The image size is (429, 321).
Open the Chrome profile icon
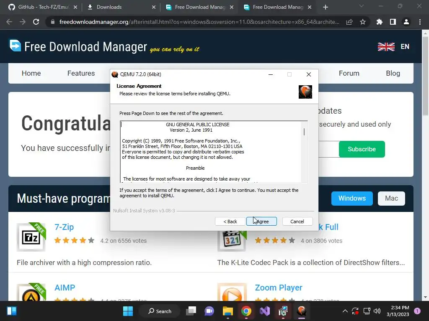406,22
